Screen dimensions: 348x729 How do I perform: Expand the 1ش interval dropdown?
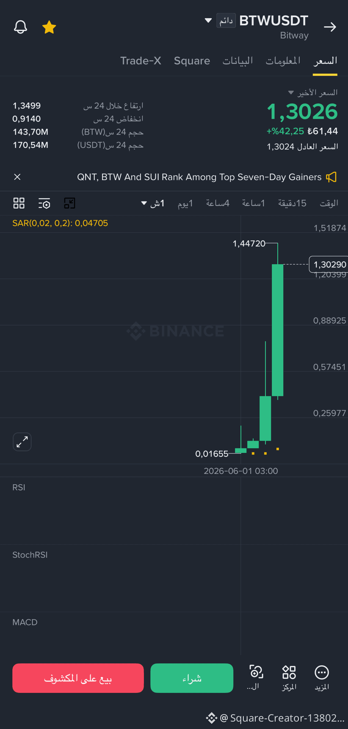(x=153, y=203)
